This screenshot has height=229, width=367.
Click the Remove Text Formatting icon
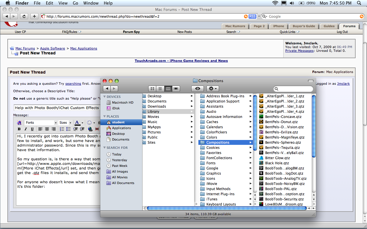pos(19,123)
